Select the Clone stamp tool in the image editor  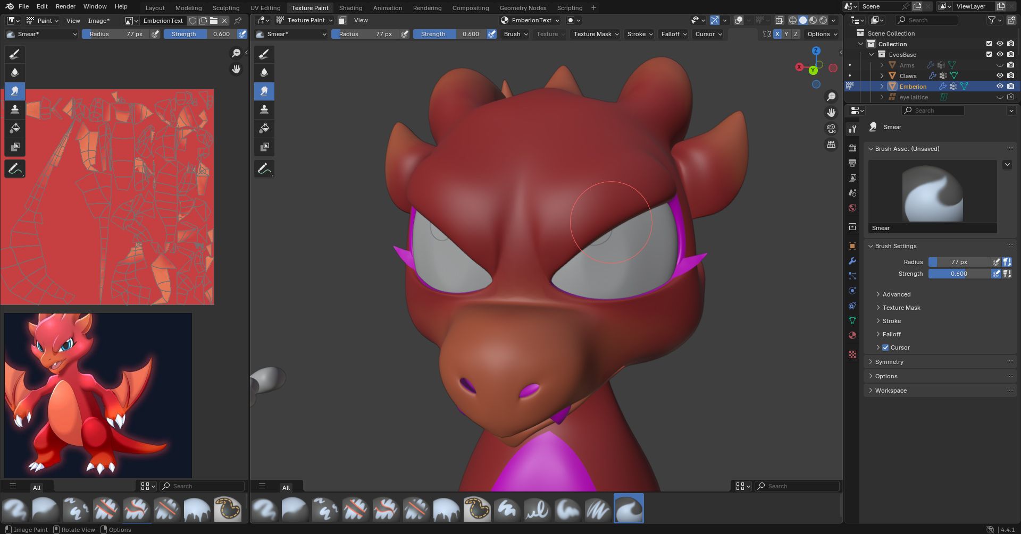tap(15, 110)
